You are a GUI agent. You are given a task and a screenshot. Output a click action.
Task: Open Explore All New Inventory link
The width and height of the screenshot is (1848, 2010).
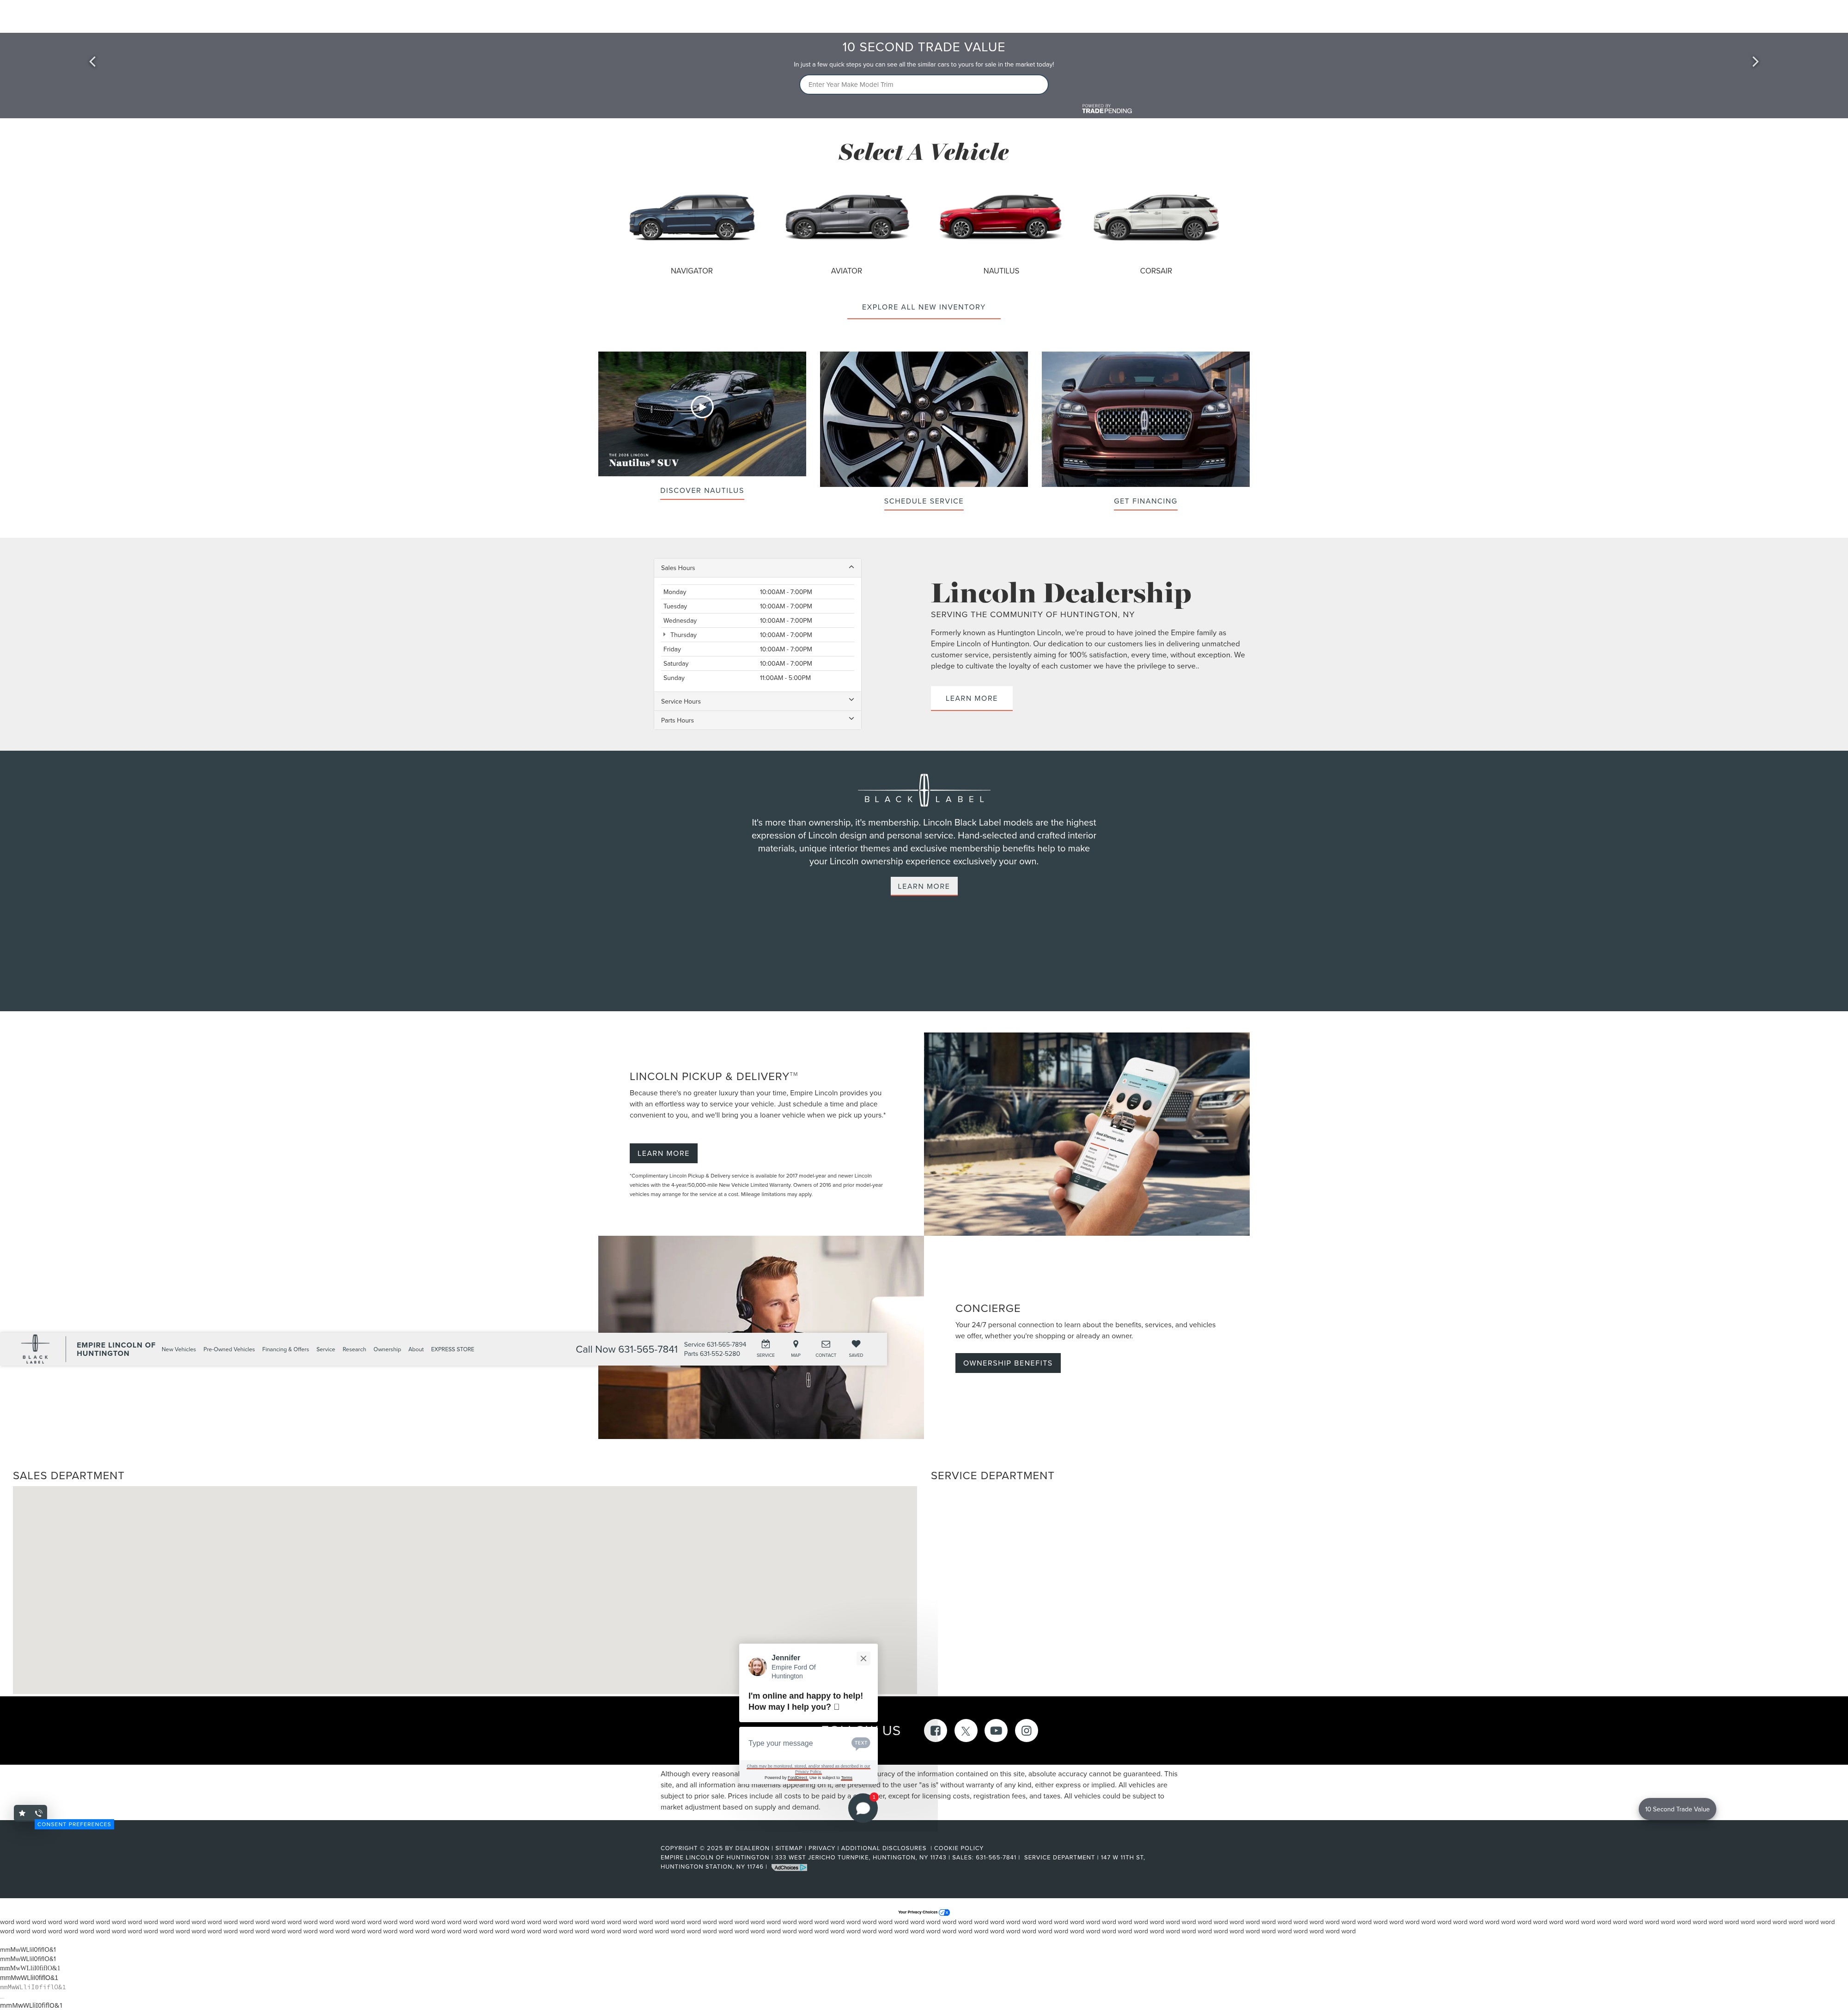(923, 308)
